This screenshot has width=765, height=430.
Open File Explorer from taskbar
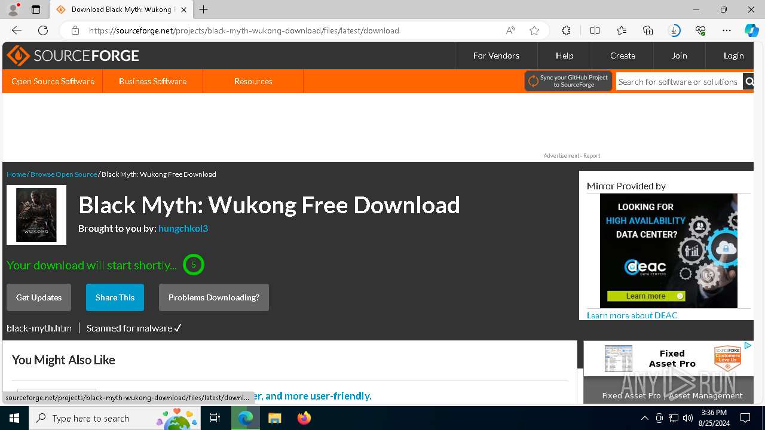pyautogui.click(x=274, y=418)
